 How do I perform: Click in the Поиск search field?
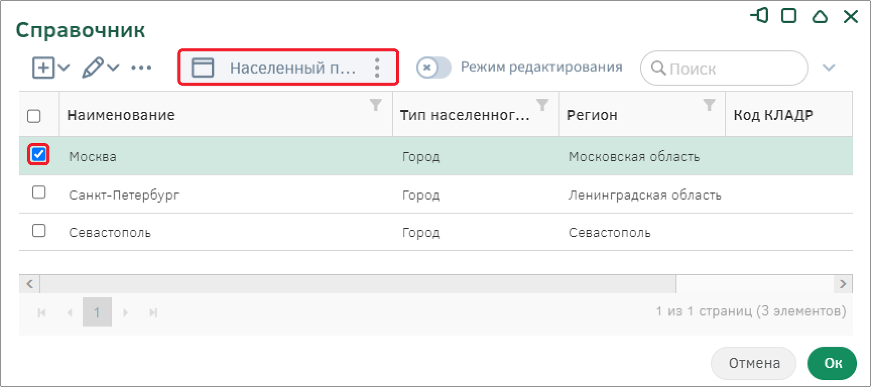point(724,68)
